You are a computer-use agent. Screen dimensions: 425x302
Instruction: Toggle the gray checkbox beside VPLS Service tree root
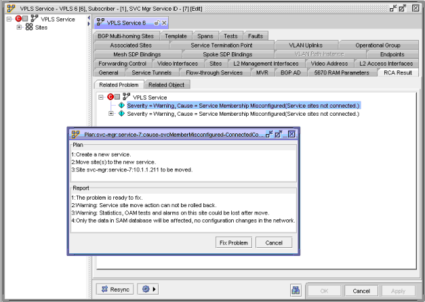tap(26, 19)
